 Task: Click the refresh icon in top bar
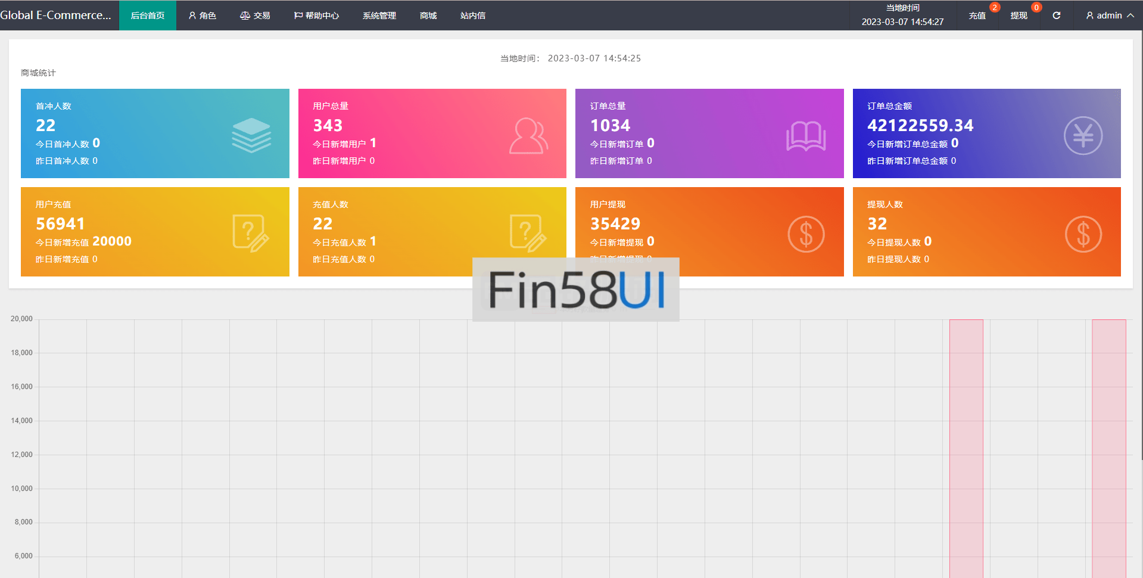pos(1056,15)
